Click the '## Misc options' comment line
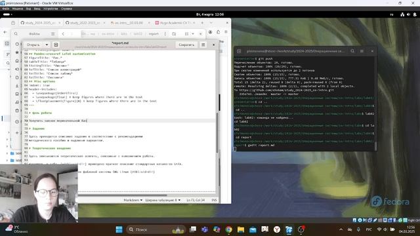Image resolution: width=420 pixels, height=236 pixels. pyautogui.click(x=42, y=81)
